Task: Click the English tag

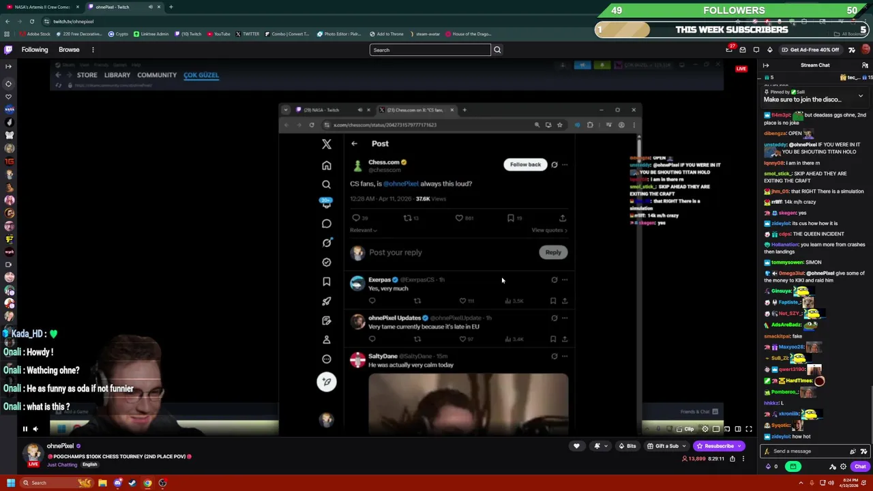Action: pyautogui.click(x=89, y=465)
